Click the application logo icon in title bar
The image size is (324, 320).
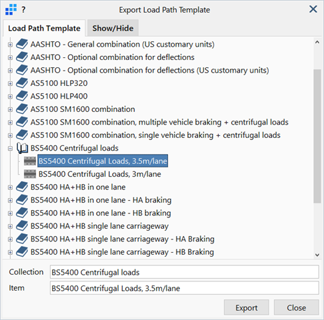click(11, 10)
